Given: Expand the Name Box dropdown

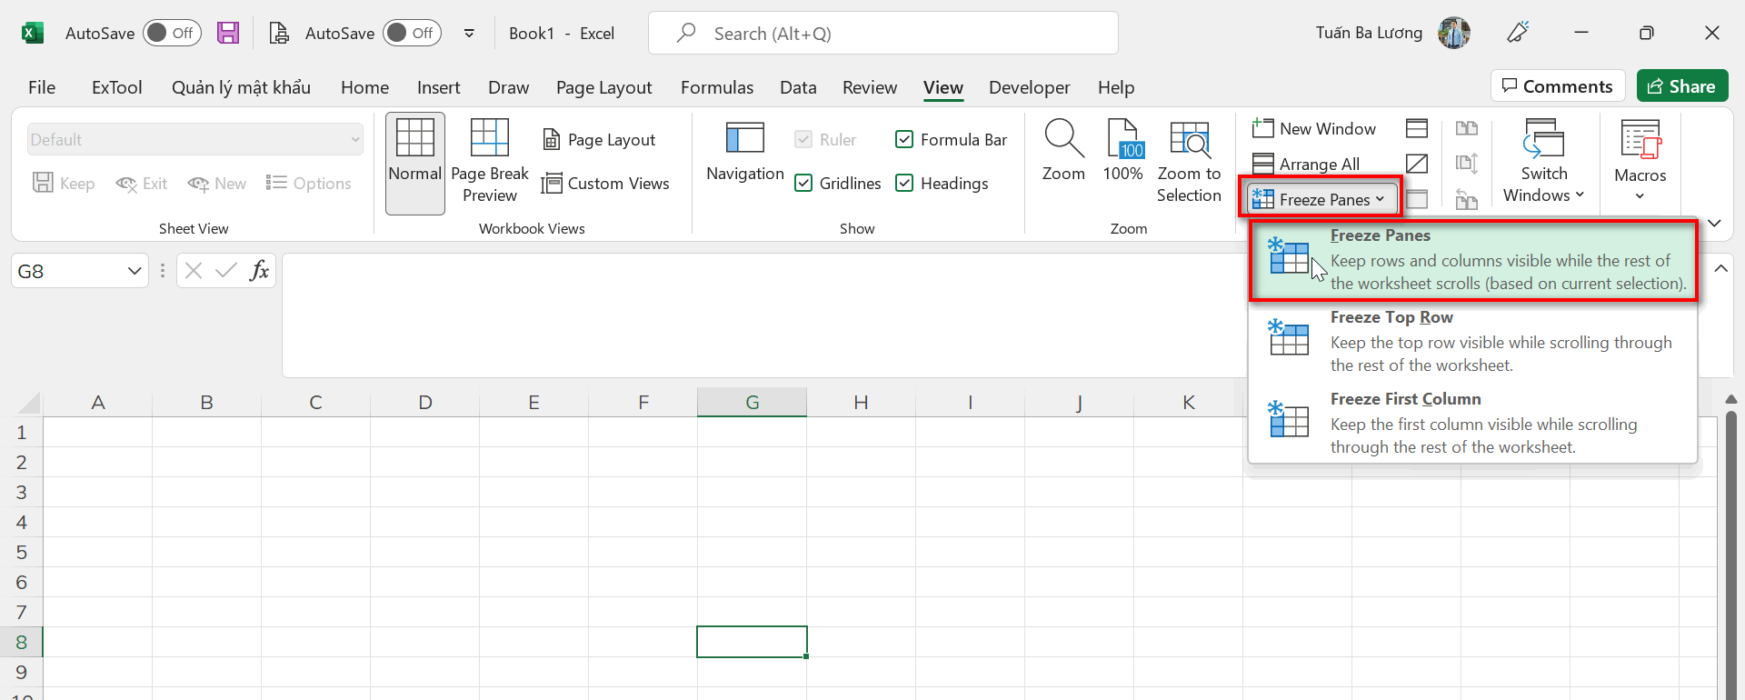Looking at the screenshot, I should point(134,271).
